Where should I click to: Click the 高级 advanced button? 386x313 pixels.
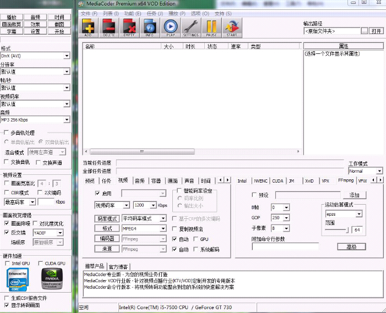click(351, 247)
